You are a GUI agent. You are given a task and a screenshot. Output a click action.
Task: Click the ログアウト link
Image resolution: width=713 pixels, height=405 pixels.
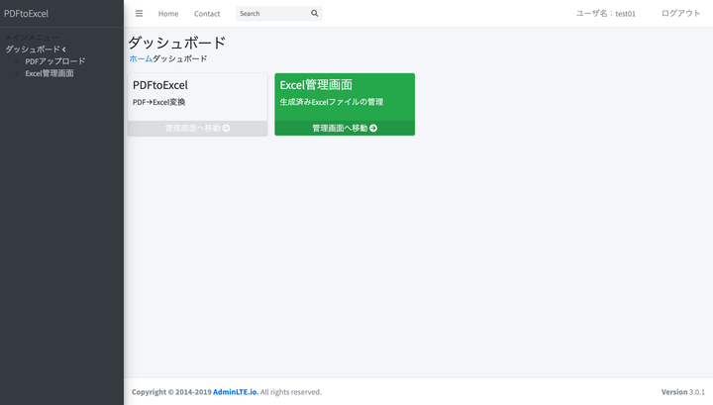point(680,14)
